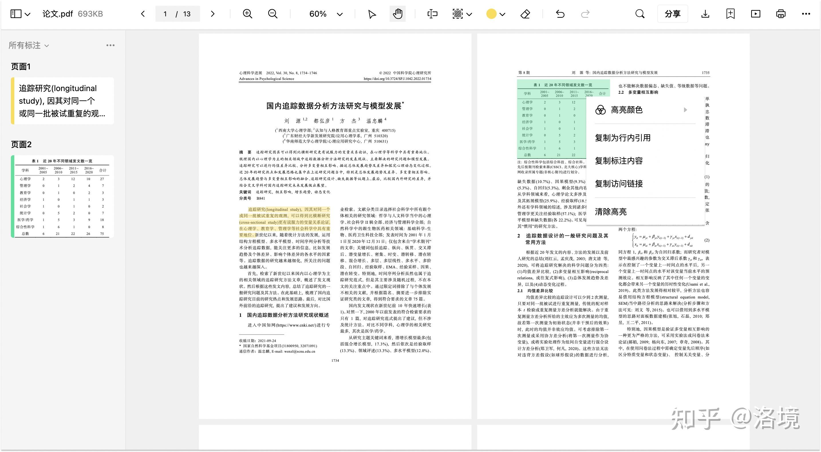Screen dimensions: 821x452
Task: Expand the 高亮颜色 submenu arrow
Action: coord(685,110)
